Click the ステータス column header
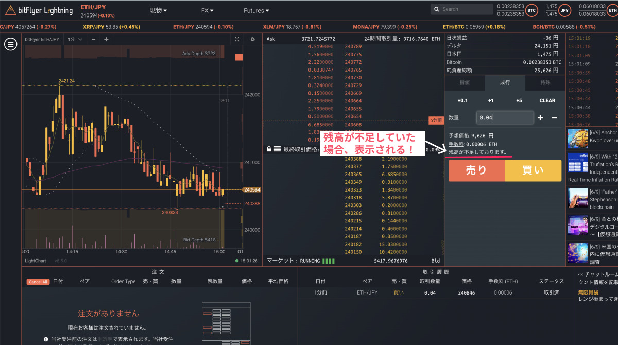The width and height of the screenshot is (618, 345). point(552,282)
